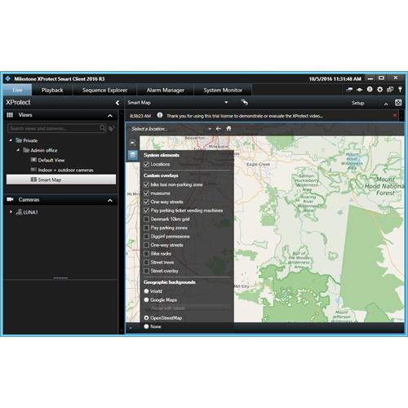The image size is (408, 408).
Task: Enable the Denmark 10km grid overlay
Action: pos(146,219)
